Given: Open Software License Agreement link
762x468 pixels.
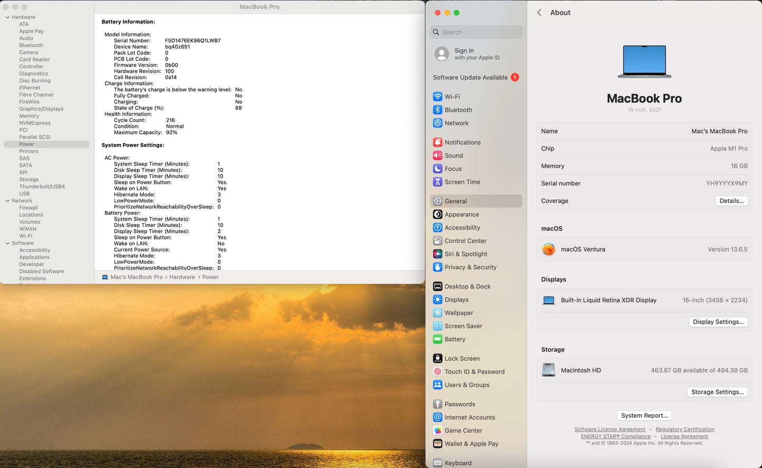Looking at the screenshot, I should pos(610,429).
